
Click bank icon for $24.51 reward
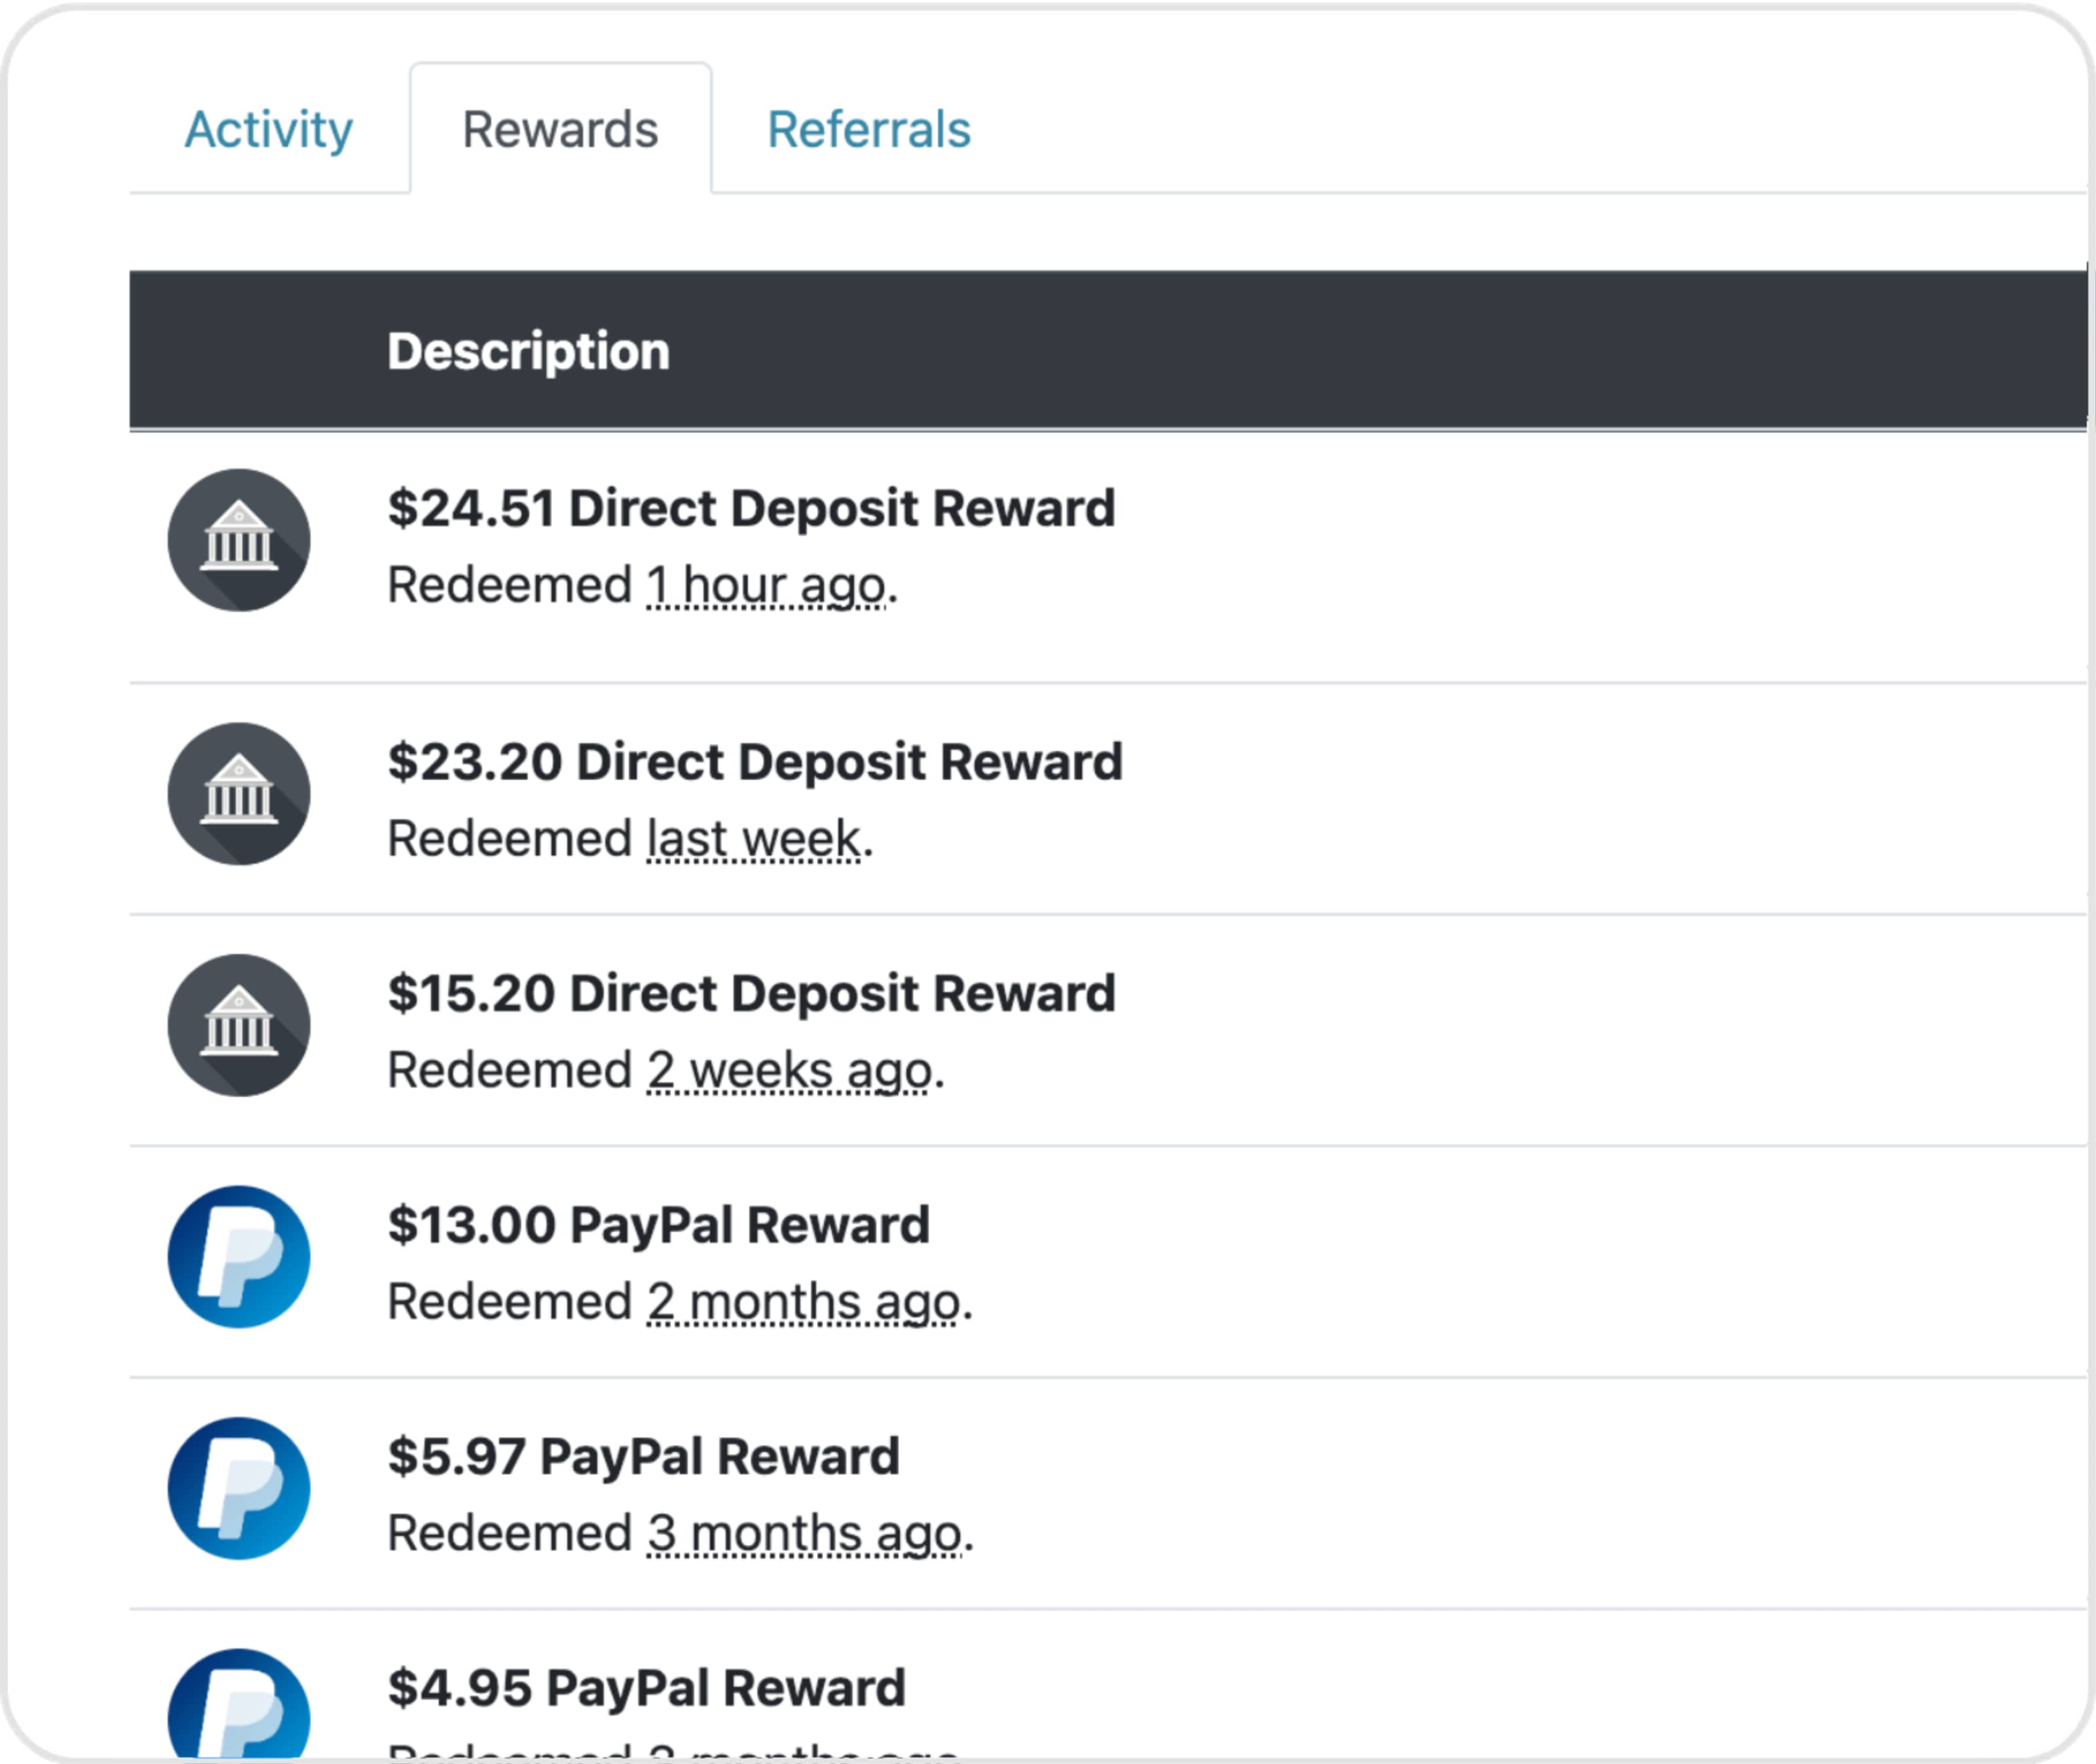coord(239,540)
